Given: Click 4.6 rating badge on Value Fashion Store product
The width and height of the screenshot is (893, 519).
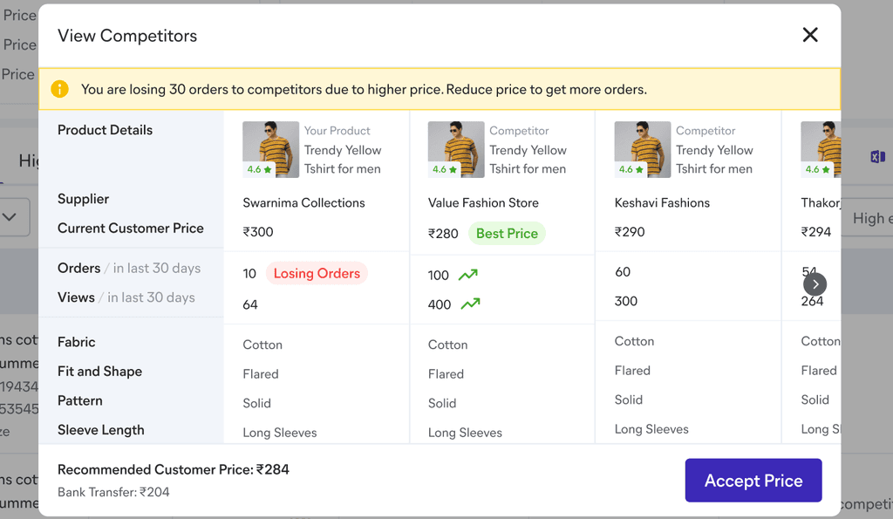Looking at the screenshot, I should pyautogui.click(x=445, y=169).
